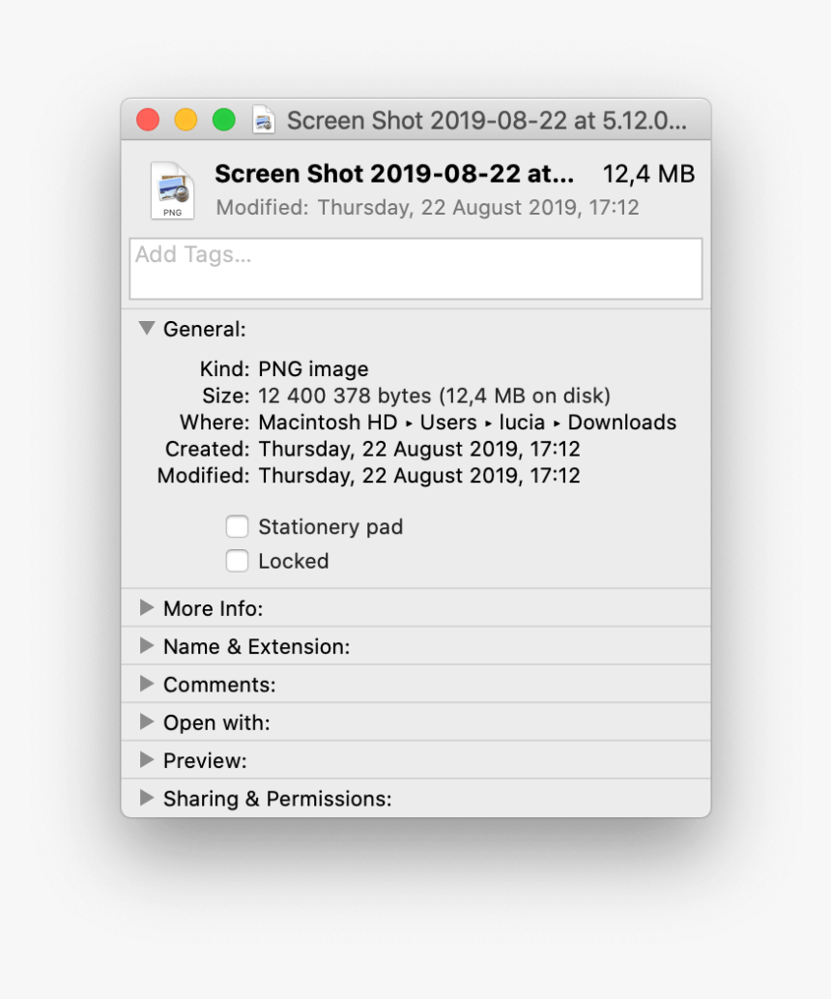Expand the Preview section
This screenshot has width=831, height=999.
[x=147, y=760]
